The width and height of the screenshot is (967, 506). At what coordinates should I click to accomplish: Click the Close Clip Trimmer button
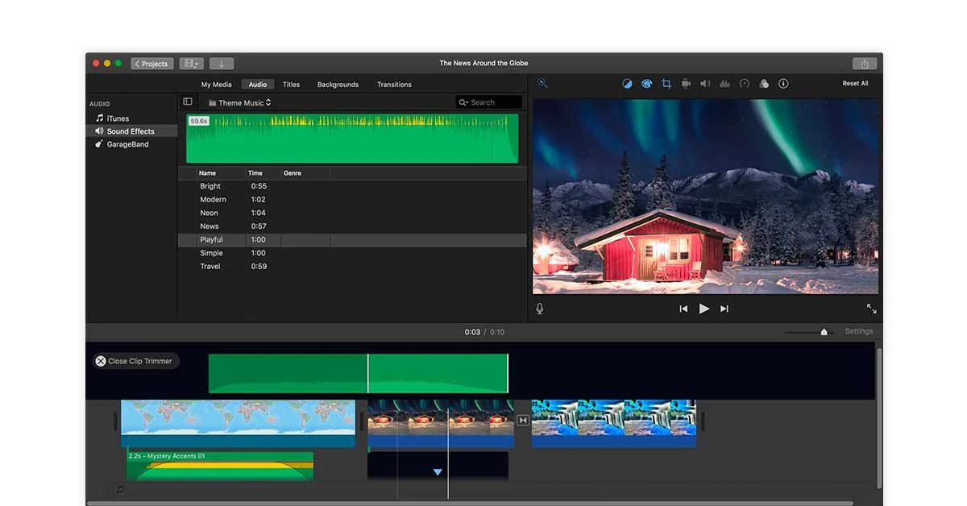[x=135, y=361]
